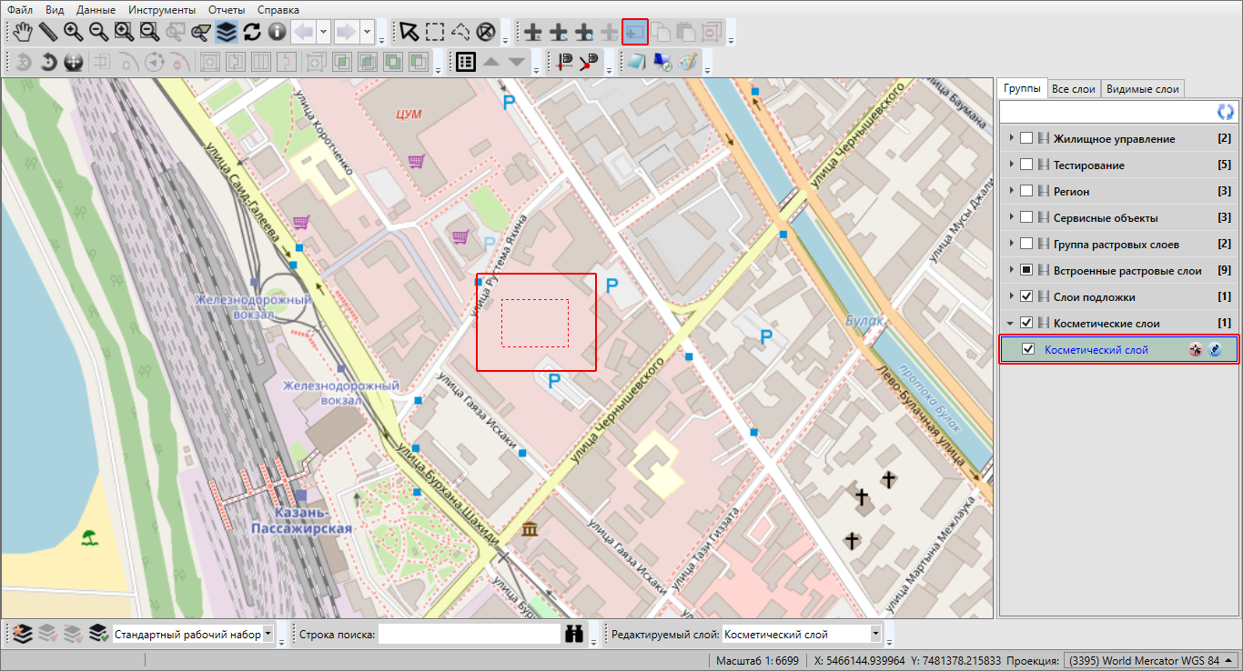This screenshot has height=671, width=1243.
Task: Click in the Строка поиска field
Action: [x=469, y=635]
